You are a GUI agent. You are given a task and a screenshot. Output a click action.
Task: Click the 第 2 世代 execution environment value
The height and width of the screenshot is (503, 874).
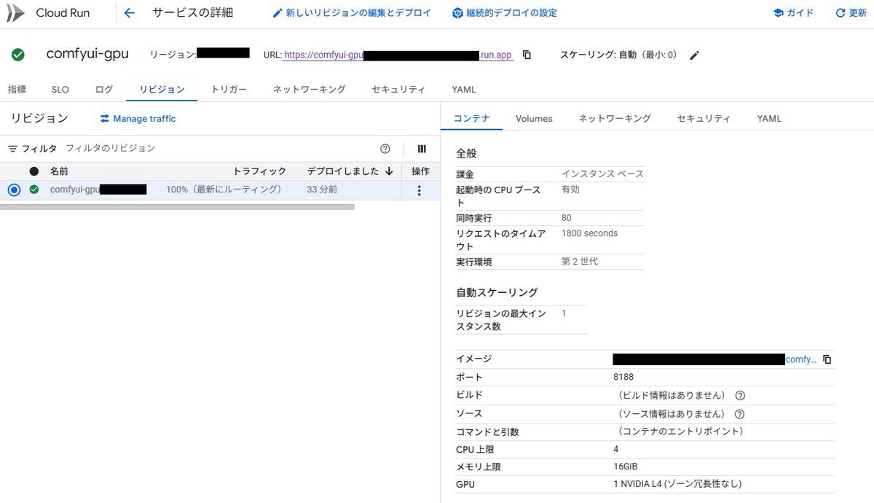click(580, 261)
